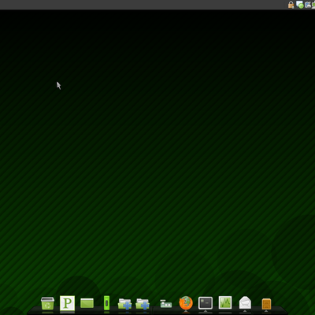Screen dimensions: 315x315
Task: Click empty area of the top panel
Action: pos(142,5)
